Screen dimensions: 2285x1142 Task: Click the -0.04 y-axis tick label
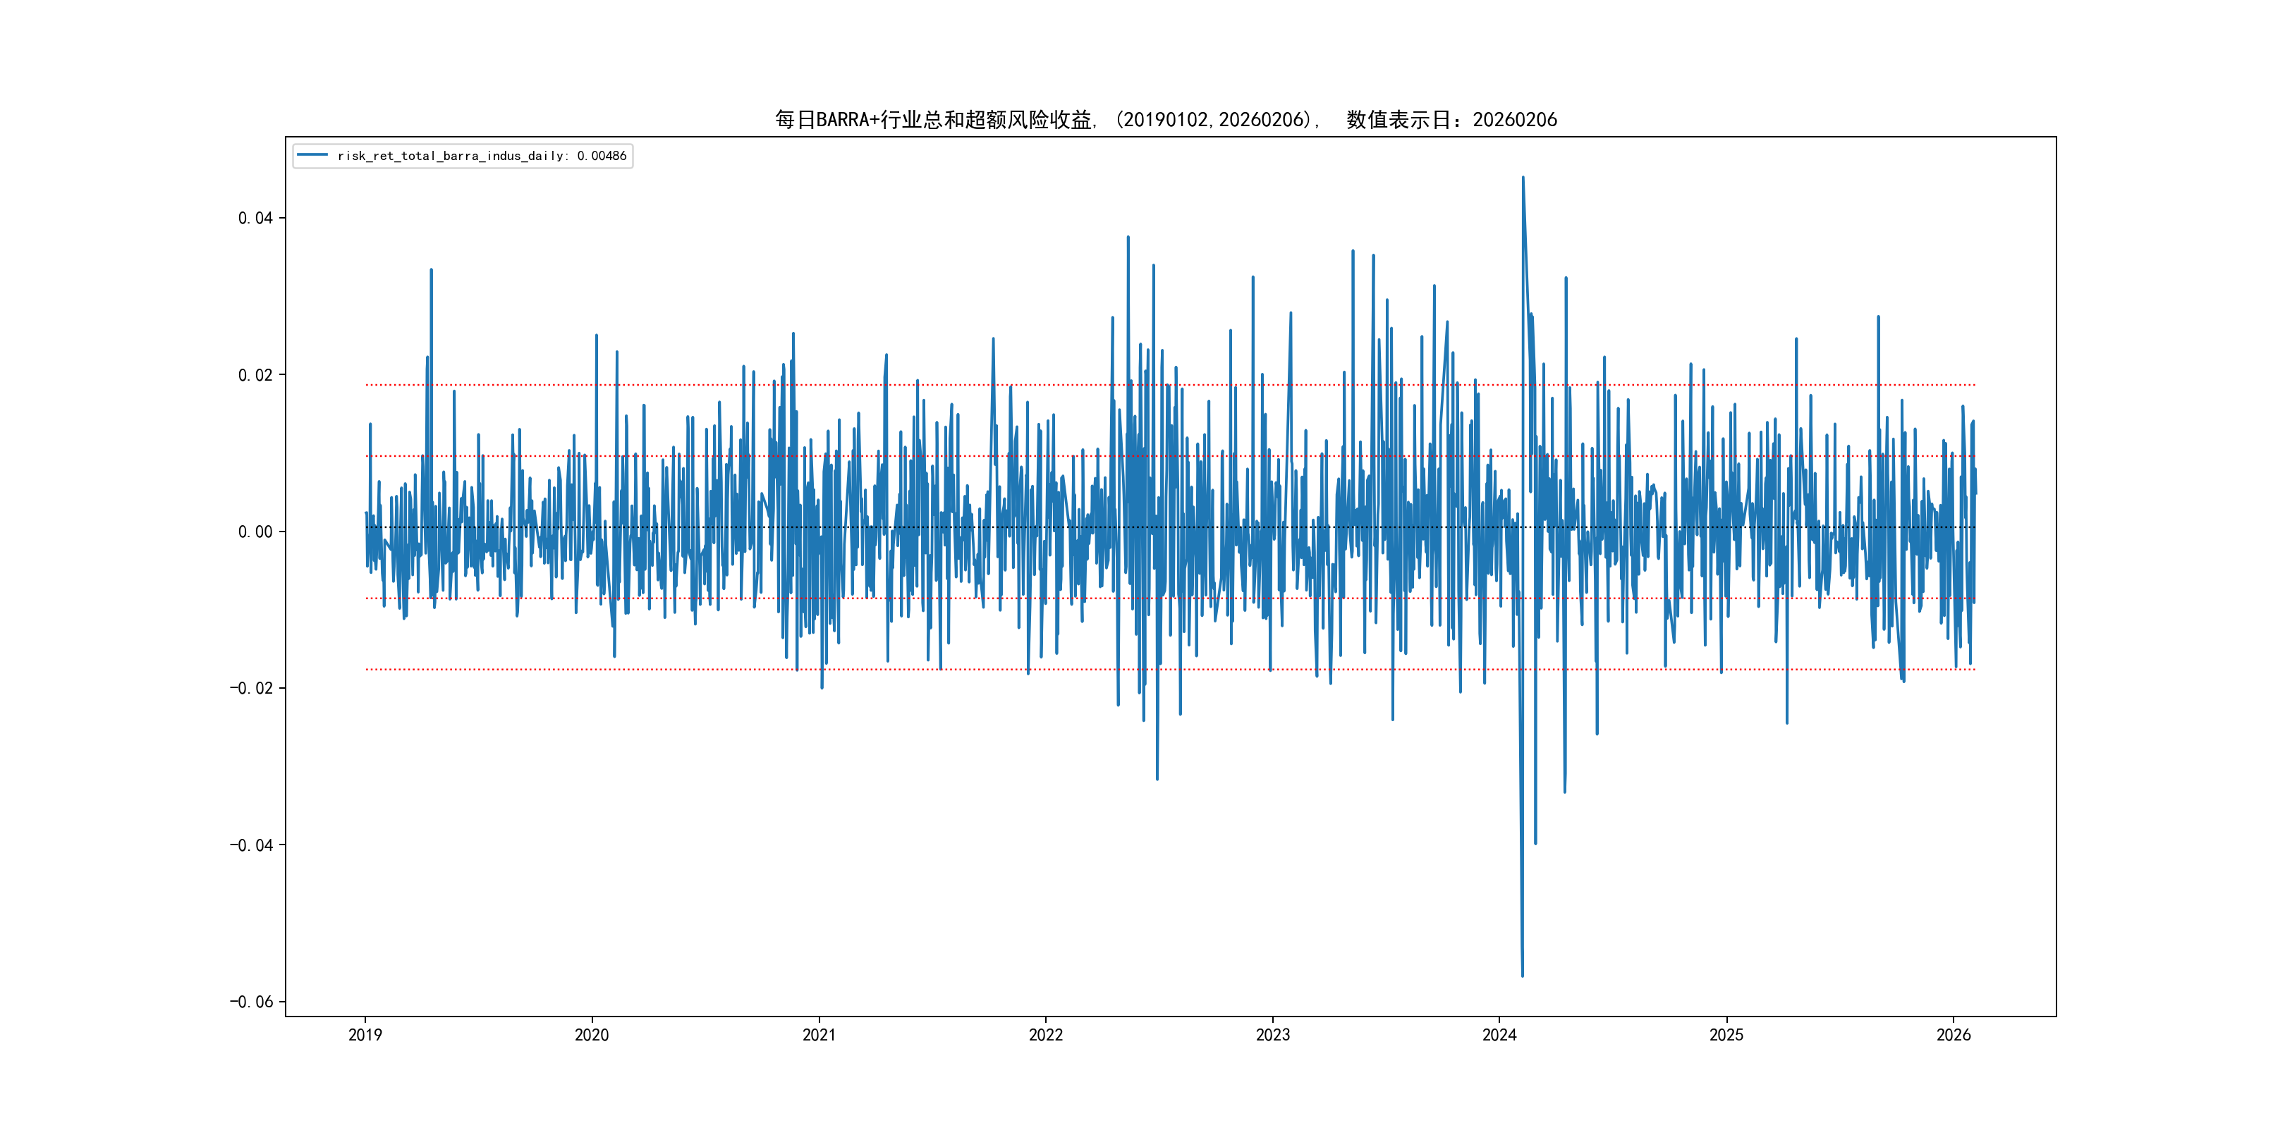pyautogui.click(x=251, y=845)
